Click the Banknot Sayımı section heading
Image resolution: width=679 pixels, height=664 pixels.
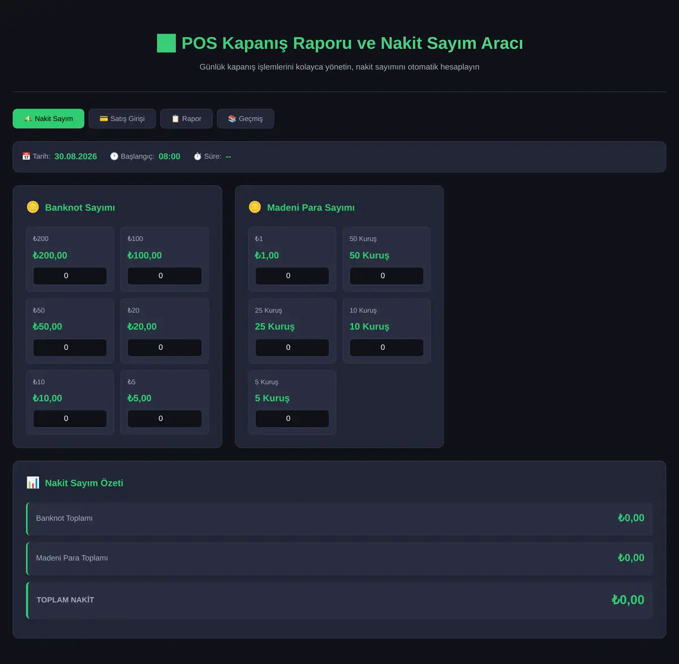tap(80, 208)
